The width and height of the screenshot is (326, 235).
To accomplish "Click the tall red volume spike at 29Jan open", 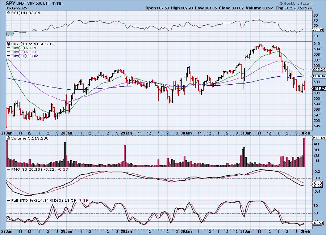I will [x=125, y=156].
